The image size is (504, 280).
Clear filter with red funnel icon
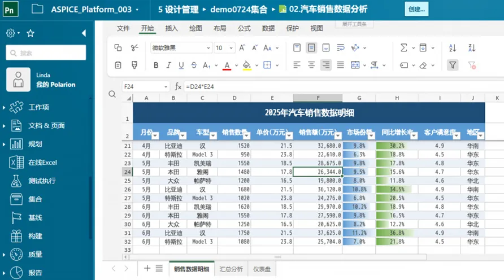click(472, 65)
